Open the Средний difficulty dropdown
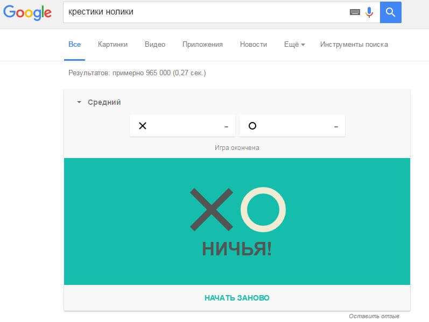 point(99,102)
